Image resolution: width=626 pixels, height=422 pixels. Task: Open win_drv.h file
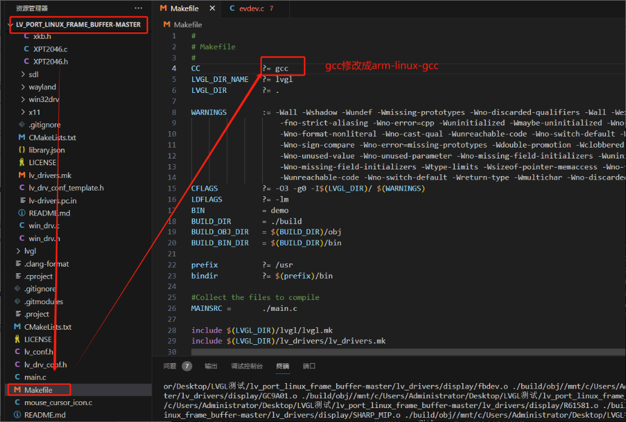[x=44, y=239]
